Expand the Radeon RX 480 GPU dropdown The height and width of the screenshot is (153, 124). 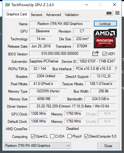tap(37, 146)
